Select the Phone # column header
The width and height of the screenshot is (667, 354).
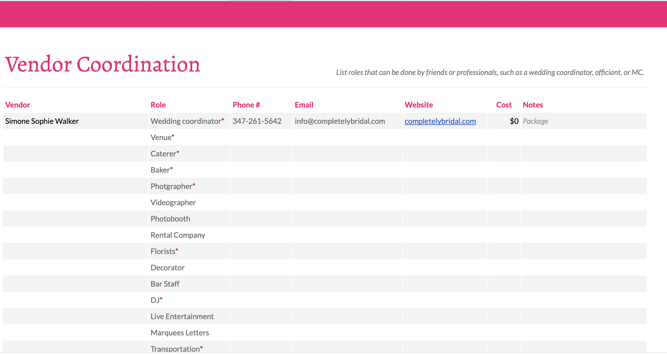tap(246, 105)
